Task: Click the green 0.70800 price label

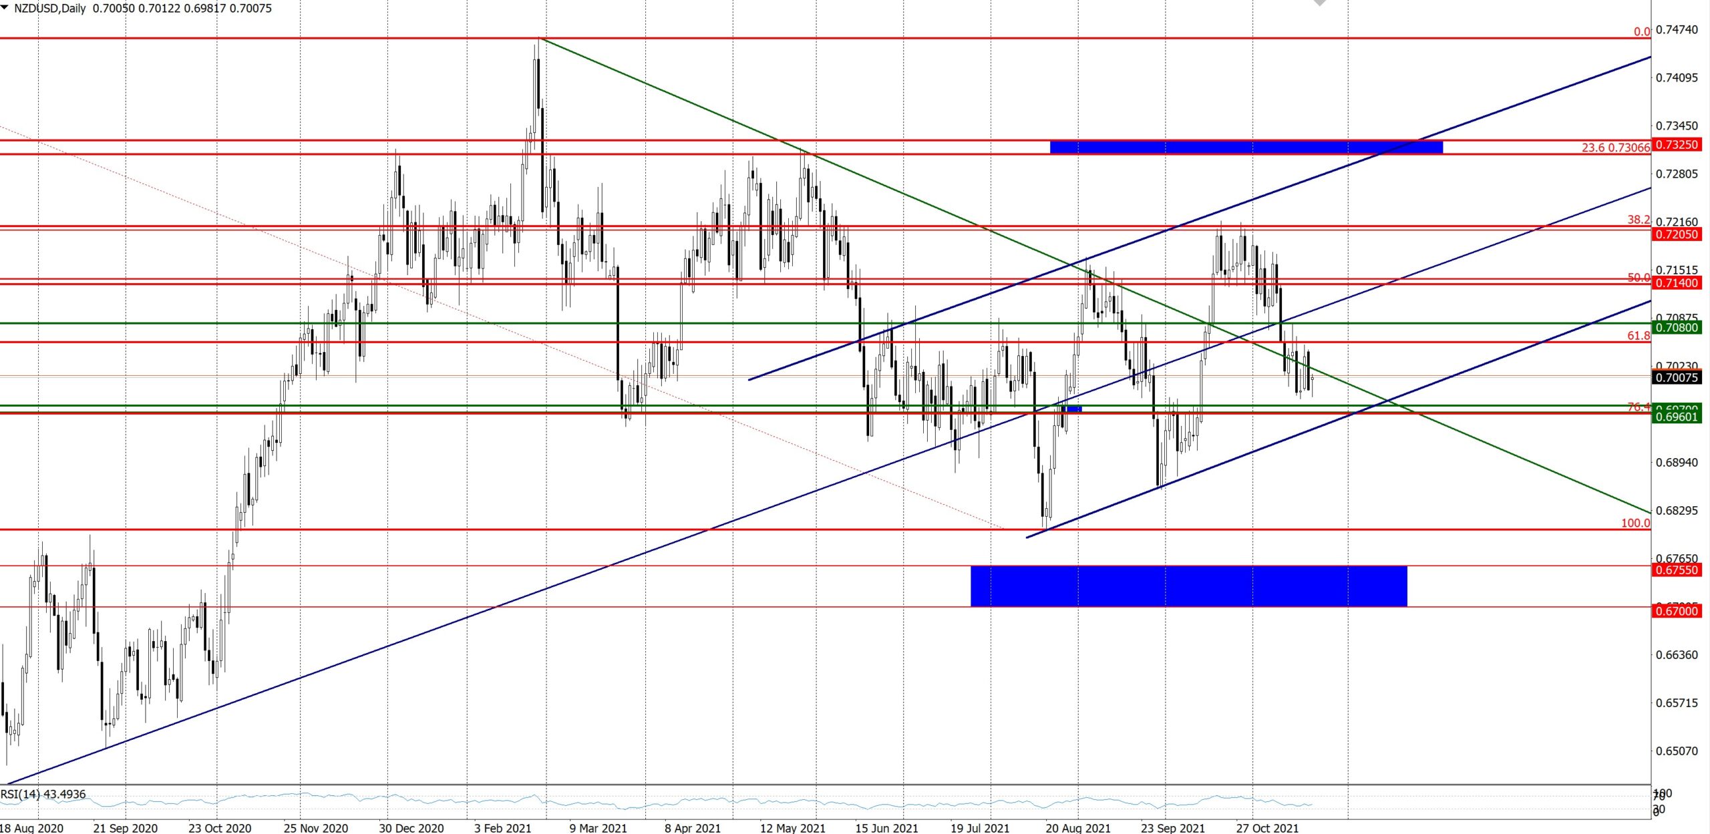Action: [1677, 327]
